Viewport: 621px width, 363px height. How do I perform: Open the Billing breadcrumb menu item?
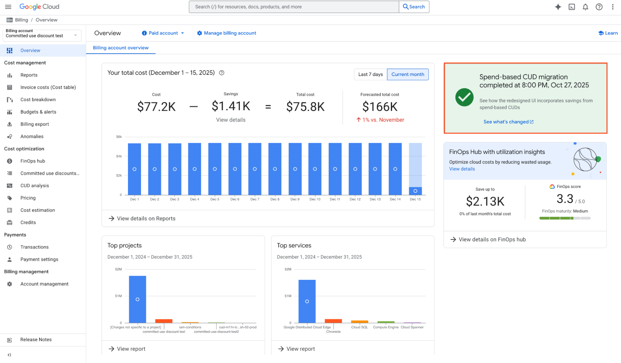point(21,20)
